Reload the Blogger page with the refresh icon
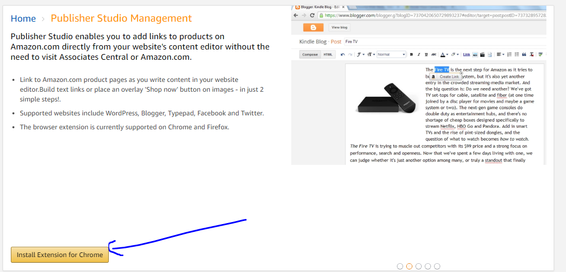Screen dimensions: 566x272 (312, 15)
